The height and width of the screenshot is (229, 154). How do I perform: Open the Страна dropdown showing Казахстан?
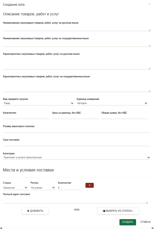point(15,188)
